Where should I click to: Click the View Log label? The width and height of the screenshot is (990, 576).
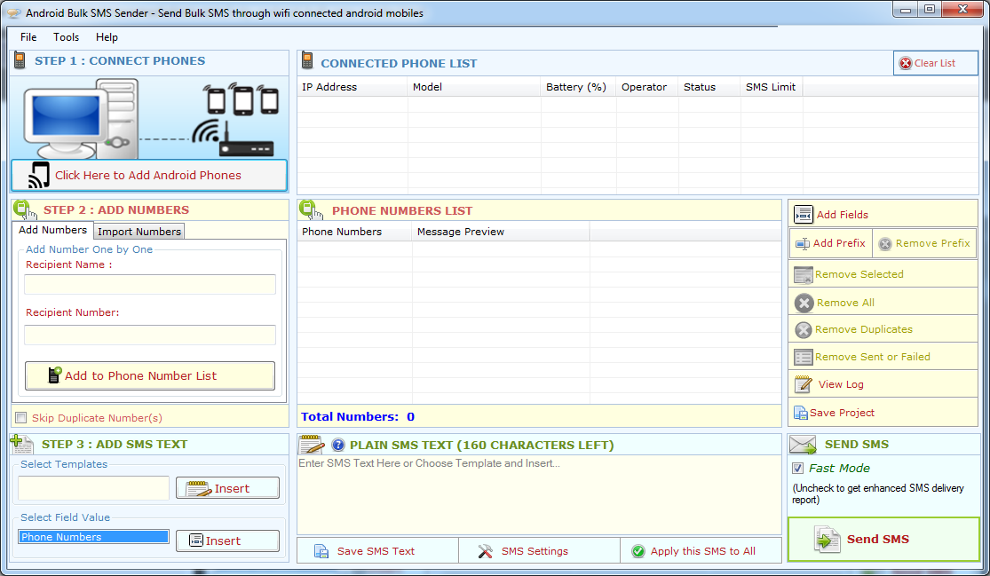click(x=841, y=384)
